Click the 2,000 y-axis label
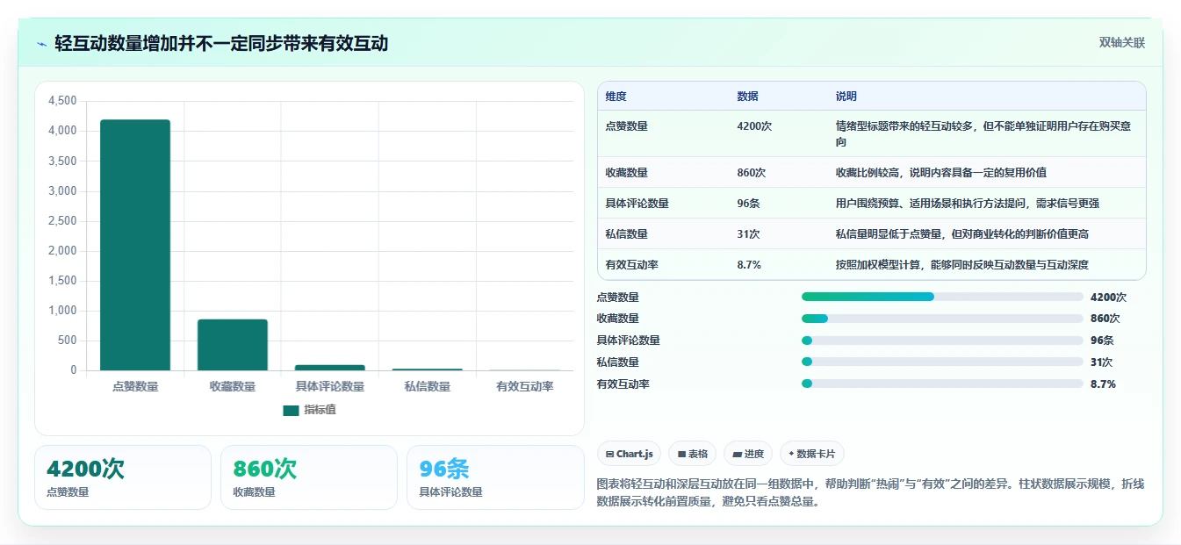 coord(62,251)
